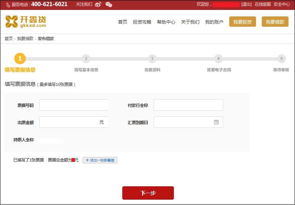This screenshot has height=205, width=295.
Task: Click the 开鑫贷 site logo
Action: click(x=26, y=21)
